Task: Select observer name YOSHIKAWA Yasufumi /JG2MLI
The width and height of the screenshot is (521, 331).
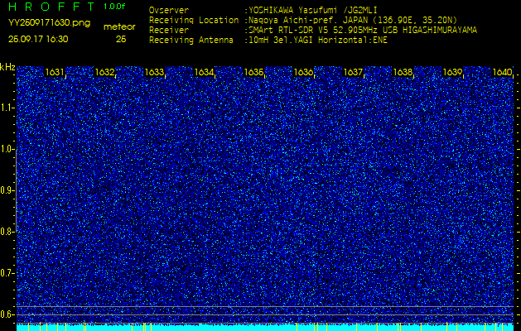Action: click(312, 10)
